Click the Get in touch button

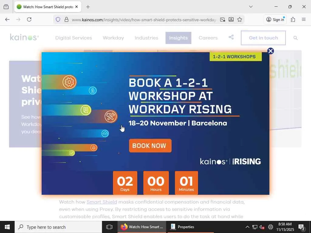click(x=263, y=38)
